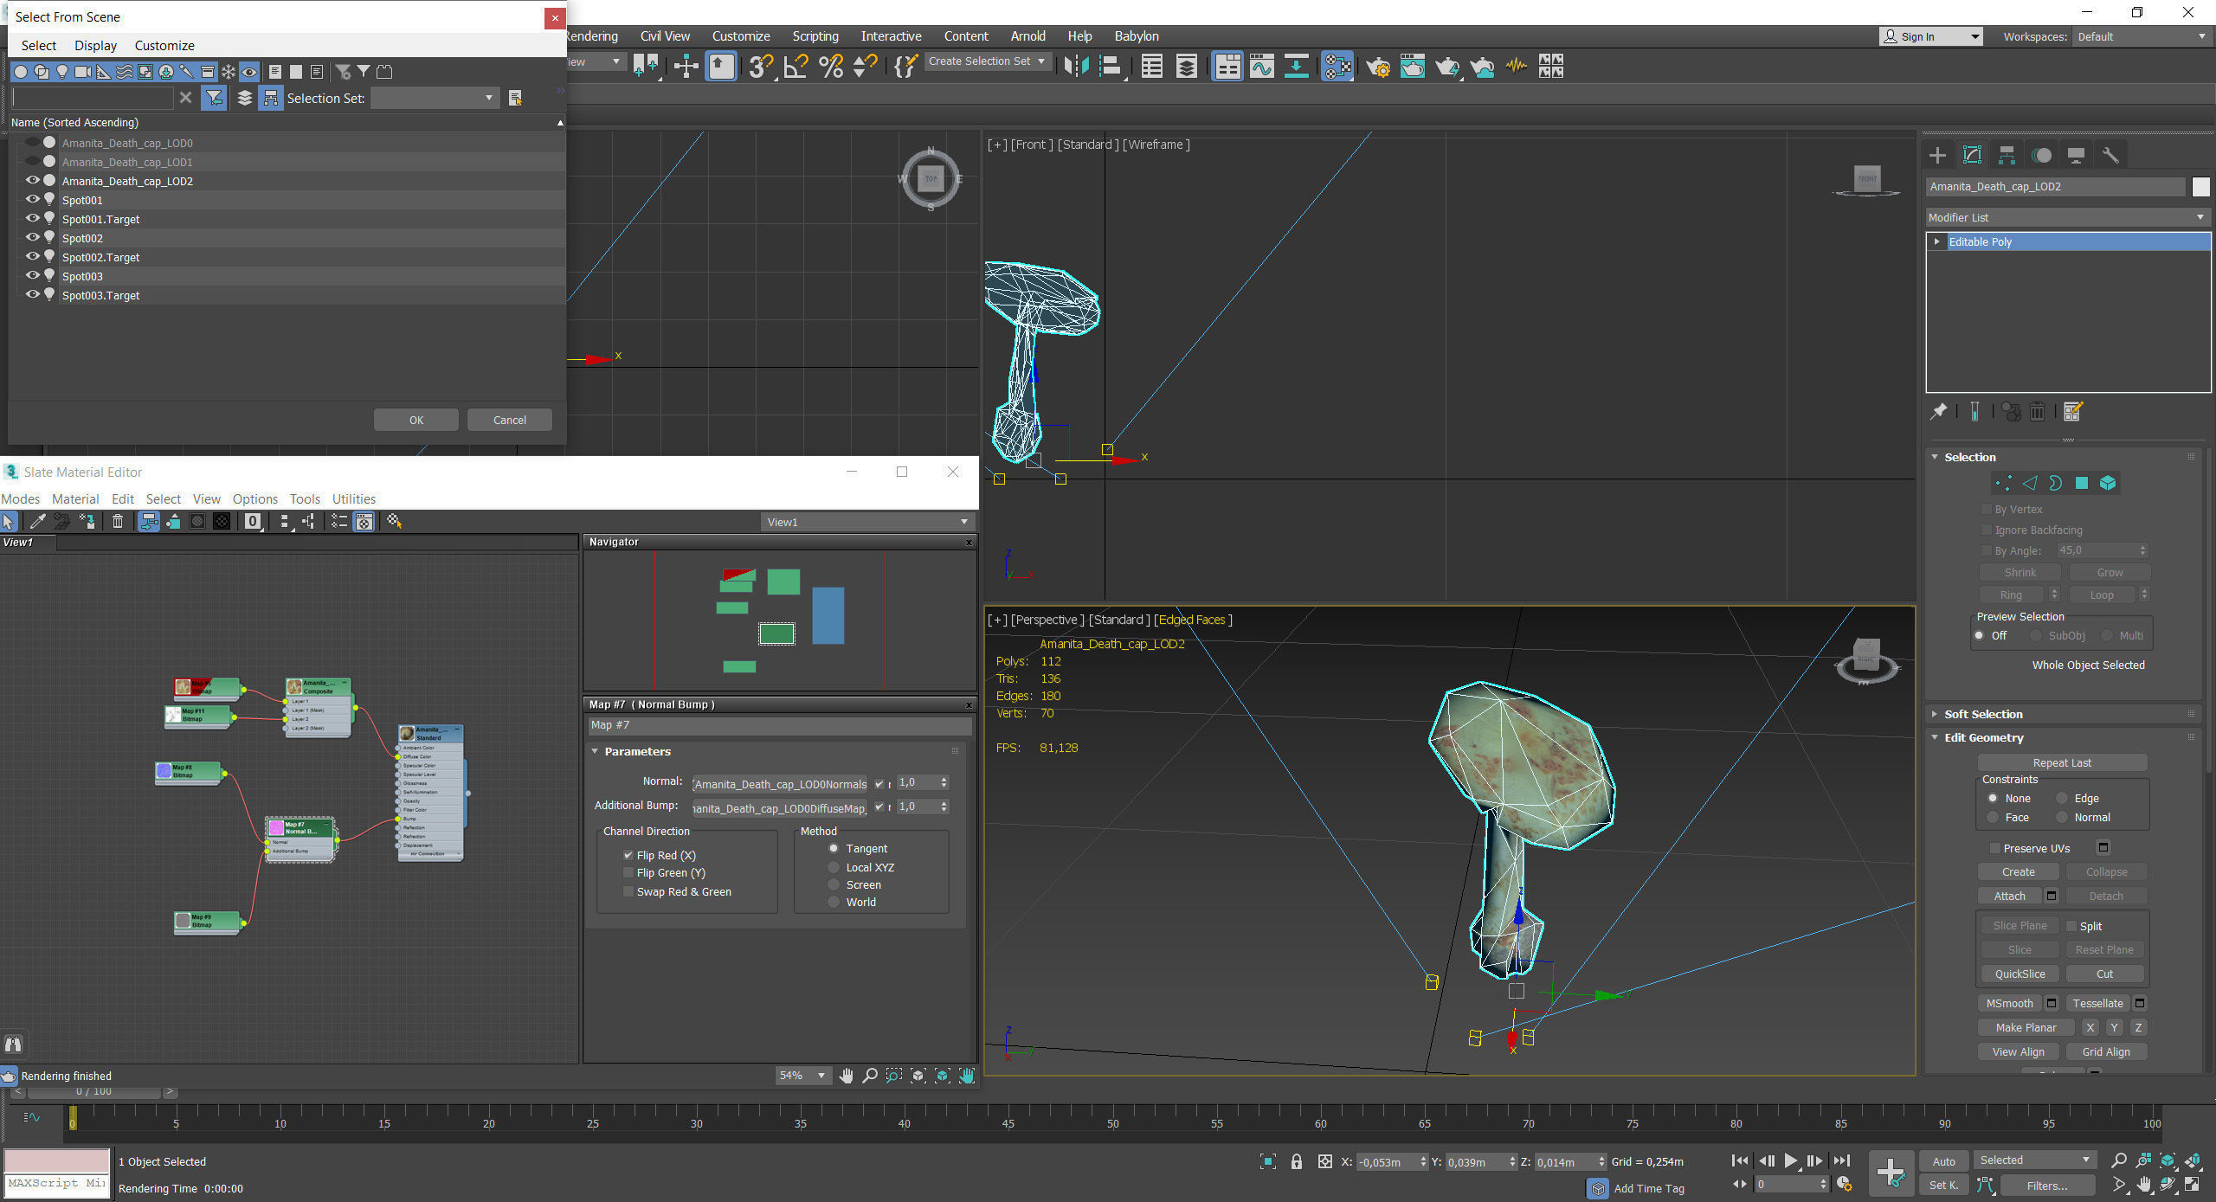Click the Attach button in Edit Geometry
This screenshot has height=1202, width=2216.
coord(2009,896)
